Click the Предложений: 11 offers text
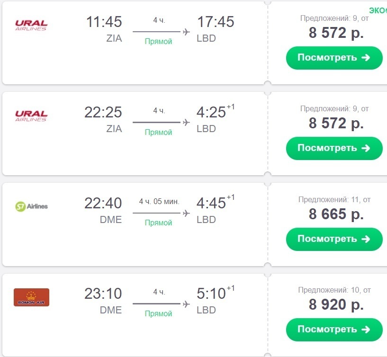Screen dimensions: 387x357 334,199
